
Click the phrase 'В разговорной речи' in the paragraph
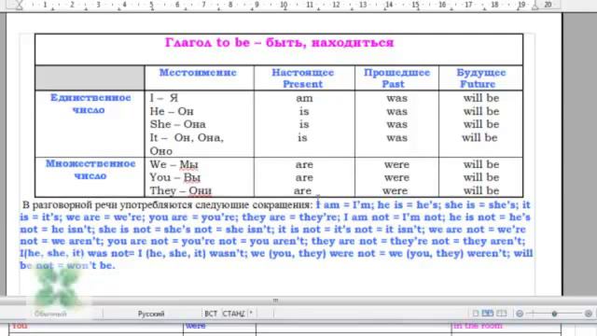[x=70, y=205]
